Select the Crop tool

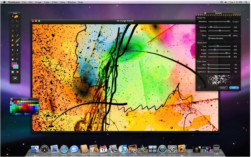click(13, 31)
